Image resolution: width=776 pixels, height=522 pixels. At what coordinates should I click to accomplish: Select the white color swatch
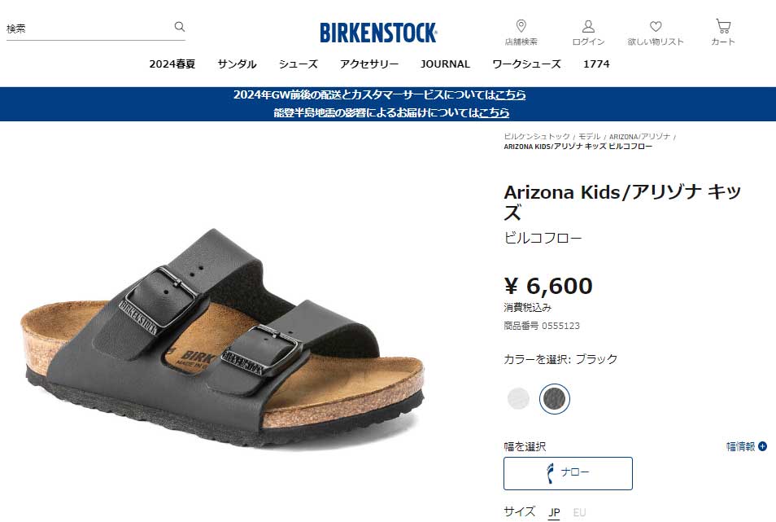click(518, 398)
